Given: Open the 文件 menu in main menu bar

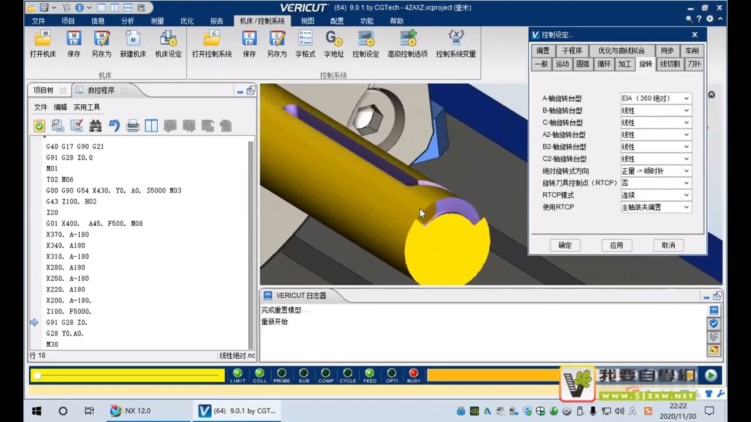Looking at the screenshot, I should point(39,21).
